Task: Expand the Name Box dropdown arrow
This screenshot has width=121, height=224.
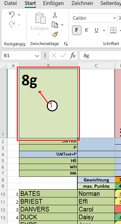Action: [x=37, y=56]
